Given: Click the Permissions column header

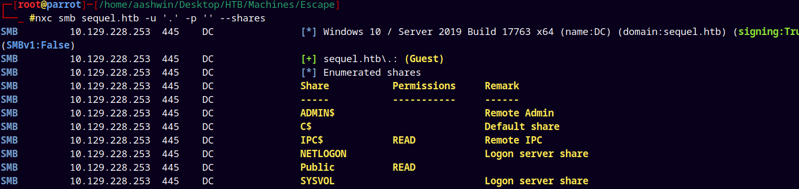Looking at the screenshot, I should coord(424,86).
